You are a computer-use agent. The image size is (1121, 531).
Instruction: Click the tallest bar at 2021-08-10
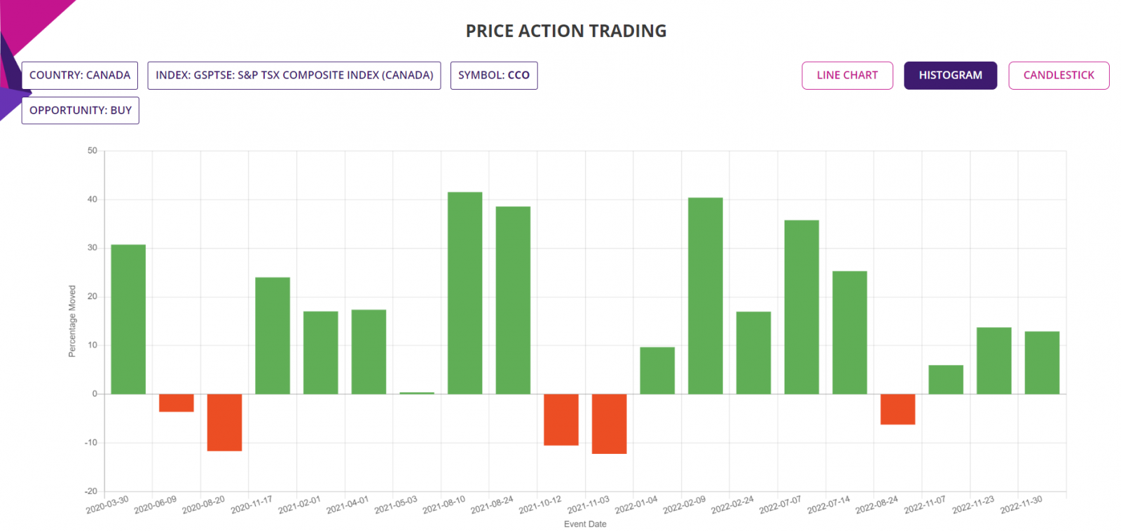[465, 293]
